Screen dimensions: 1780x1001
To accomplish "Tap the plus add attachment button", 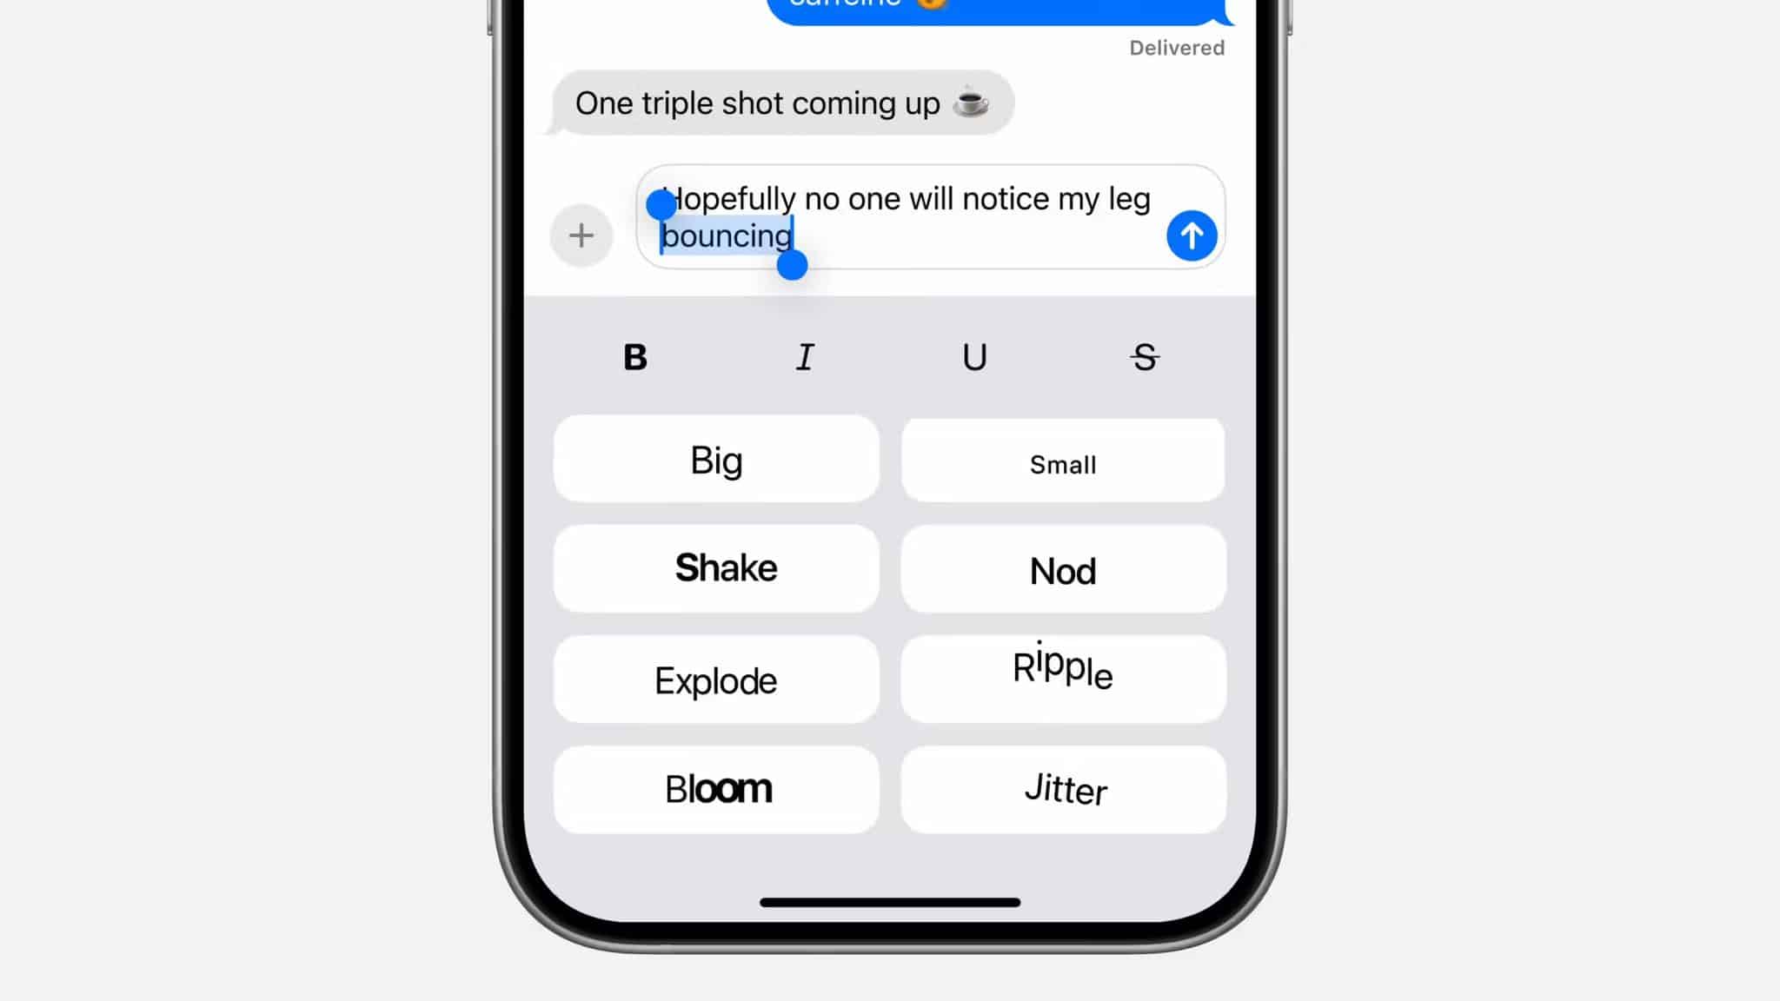I will [x=581, y=235].
